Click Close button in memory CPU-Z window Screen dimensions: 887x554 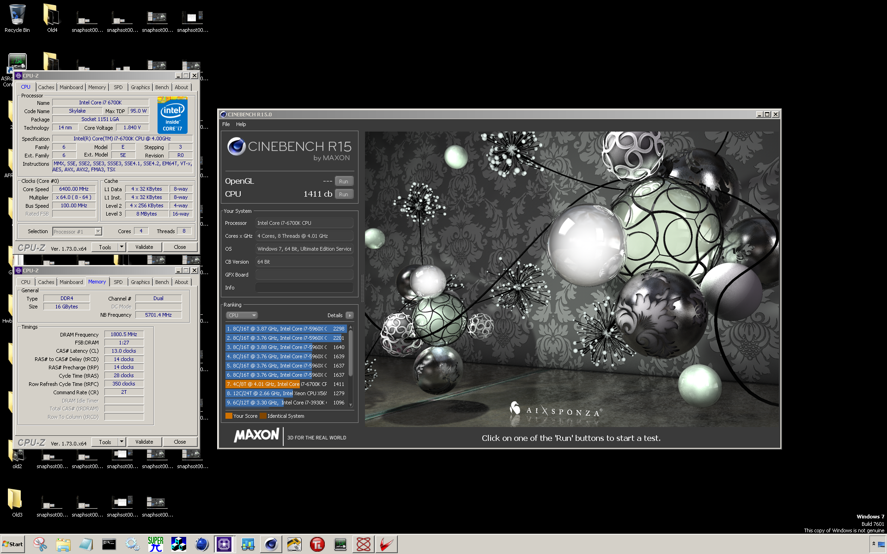tap(180, 442)
